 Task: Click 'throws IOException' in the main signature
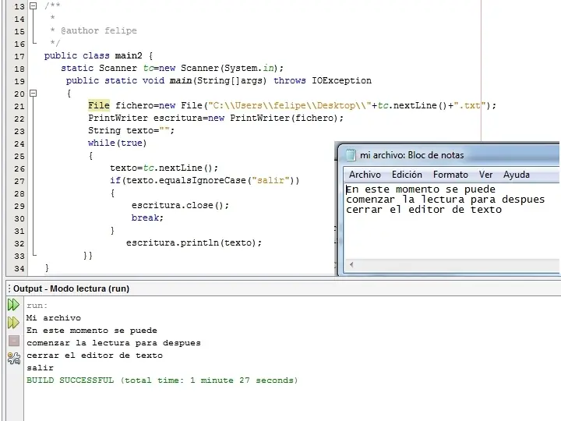coord(323,80)
